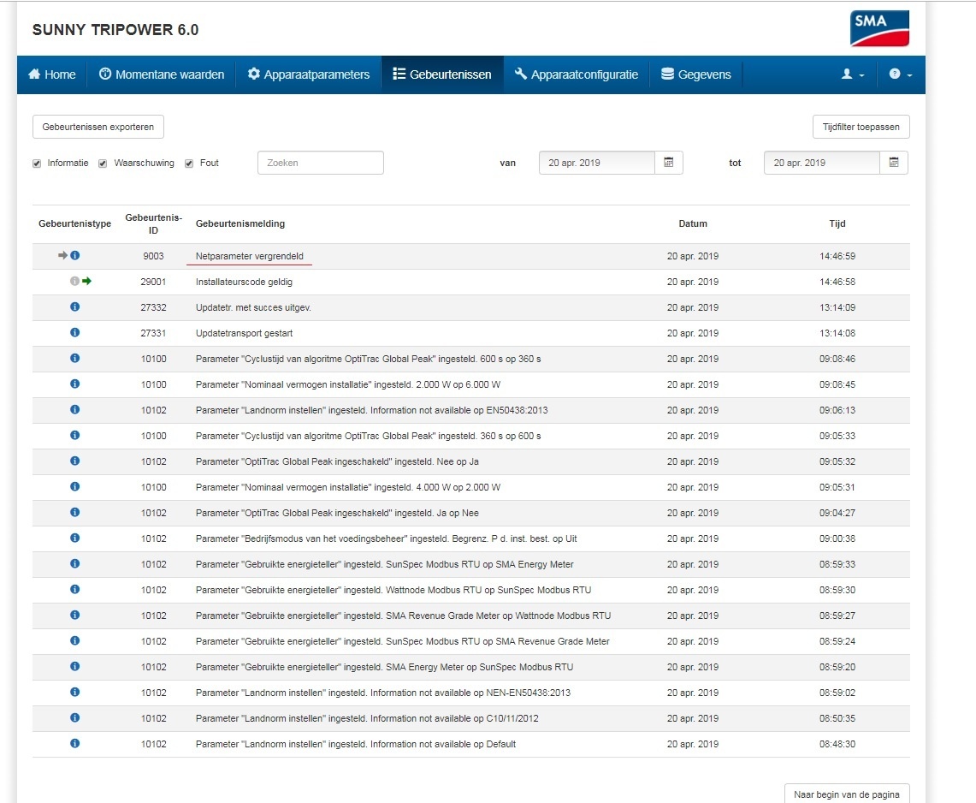Open the Apparaatparameters tab
The width and height of the screenshot is (976, 803).
pyautogui.click(x=309, y=74)
